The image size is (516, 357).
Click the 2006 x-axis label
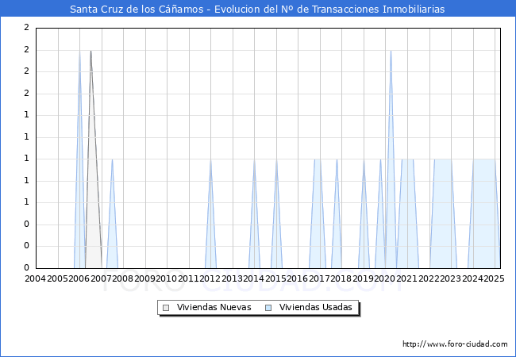[79, 278]
